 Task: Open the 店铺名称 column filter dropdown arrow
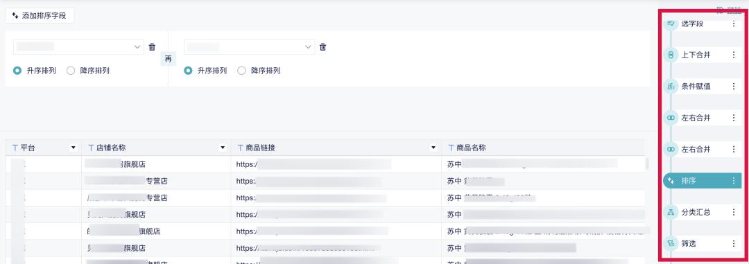[222, 148]
